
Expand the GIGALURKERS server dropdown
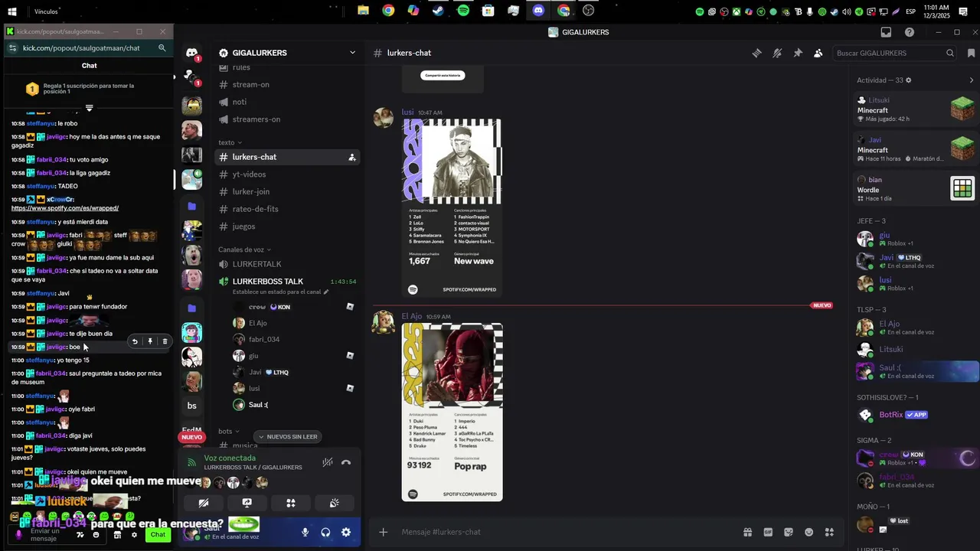[x=352, y=53]
